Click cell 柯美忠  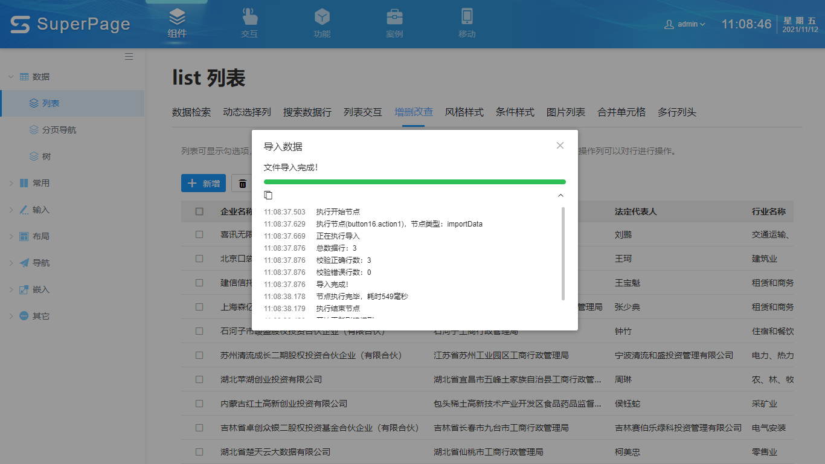[x=628, y=452]
